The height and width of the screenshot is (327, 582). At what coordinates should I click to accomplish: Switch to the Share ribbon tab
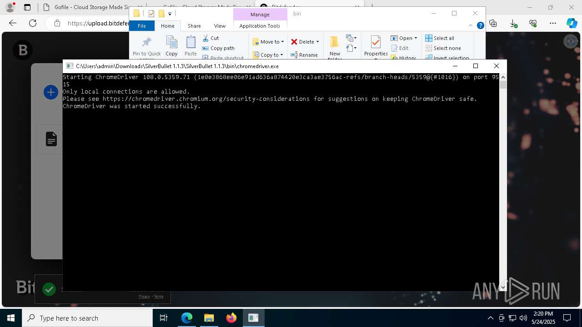(x=194, y=26)
